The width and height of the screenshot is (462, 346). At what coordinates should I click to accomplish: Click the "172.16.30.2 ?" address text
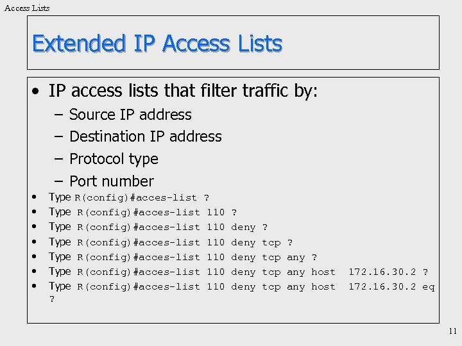[x=388, y=272]
